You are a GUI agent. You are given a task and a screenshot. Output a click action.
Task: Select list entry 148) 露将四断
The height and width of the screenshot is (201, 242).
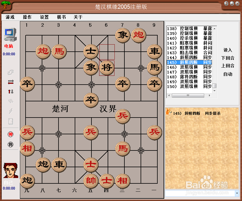(x=189, y=77)
